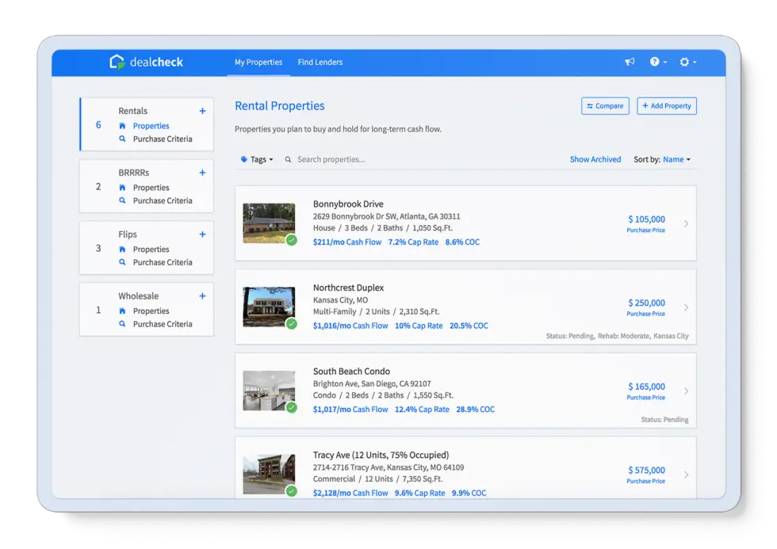Expand the Northcrest Duplex row chevron
The image size is (777, 549).
point(686,308)
